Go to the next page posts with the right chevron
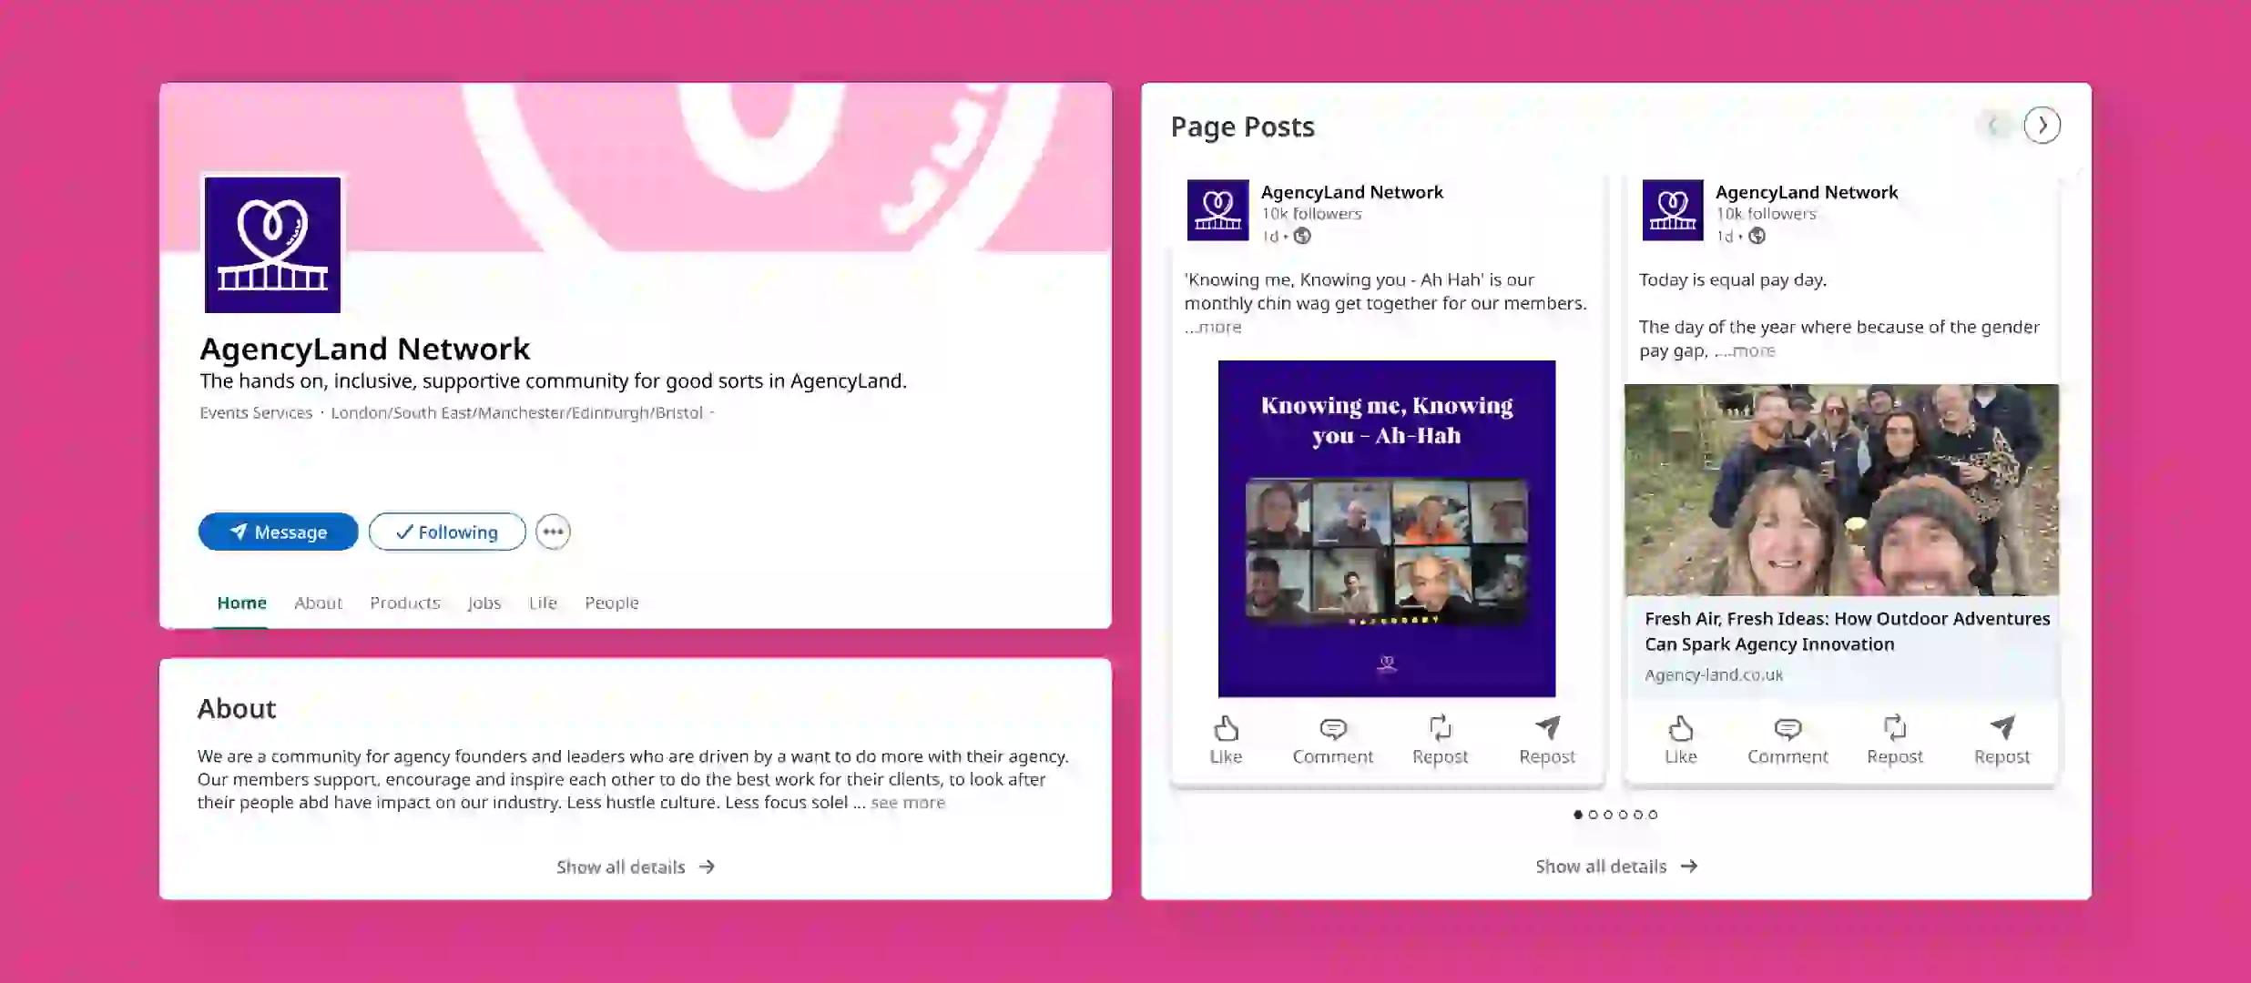Viewport: 2251px width, 983px height. [2042, 126]
